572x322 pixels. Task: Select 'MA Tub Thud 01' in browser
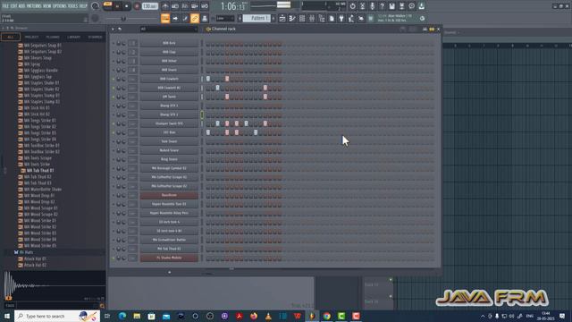[40, 171]
